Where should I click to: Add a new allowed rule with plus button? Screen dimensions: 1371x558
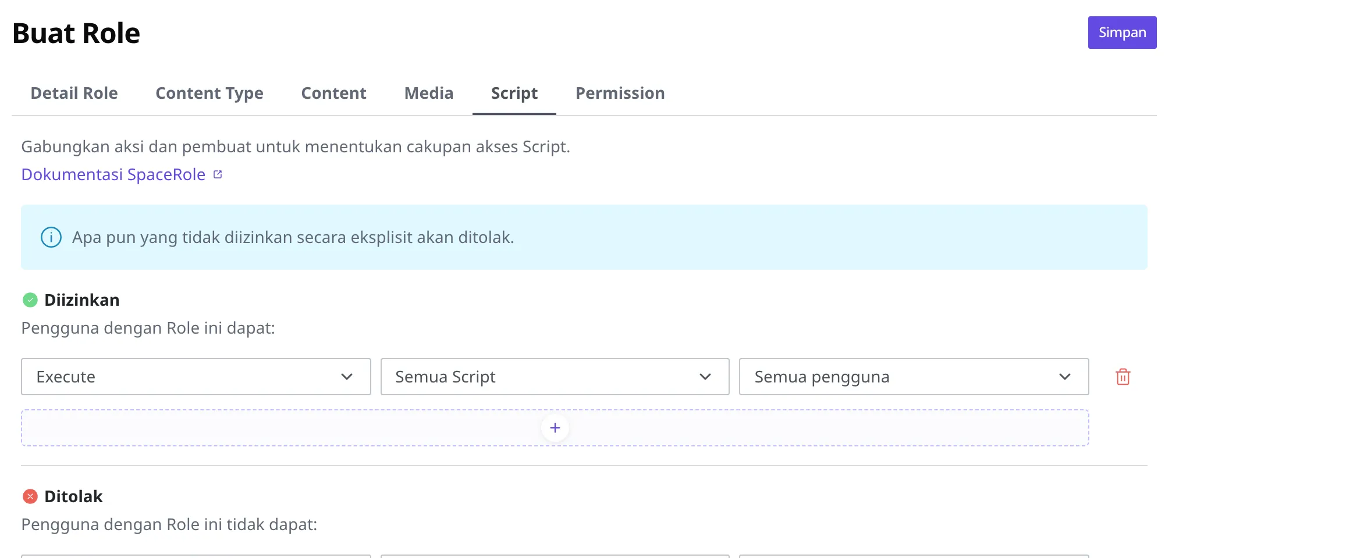pos(555,428)
